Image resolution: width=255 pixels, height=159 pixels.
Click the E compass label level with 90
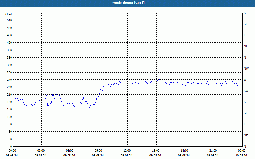245,124
